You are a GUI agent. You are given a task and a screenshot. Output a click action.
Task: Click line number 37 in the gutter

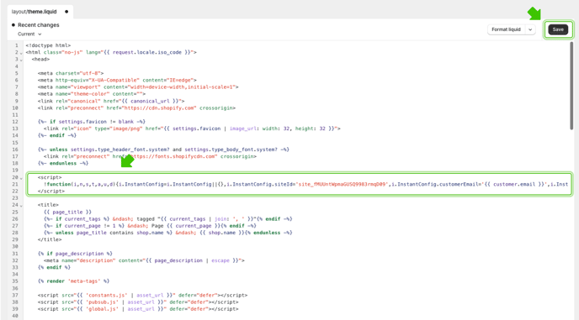(15, 295)
